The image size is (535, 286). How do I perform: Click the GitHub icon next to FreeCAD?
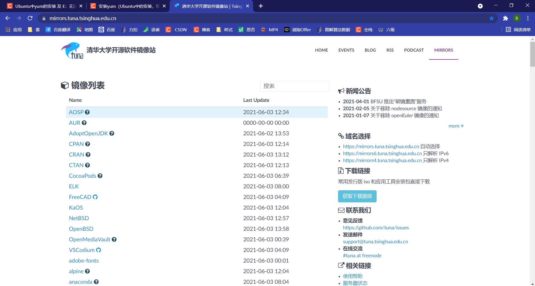95,197
